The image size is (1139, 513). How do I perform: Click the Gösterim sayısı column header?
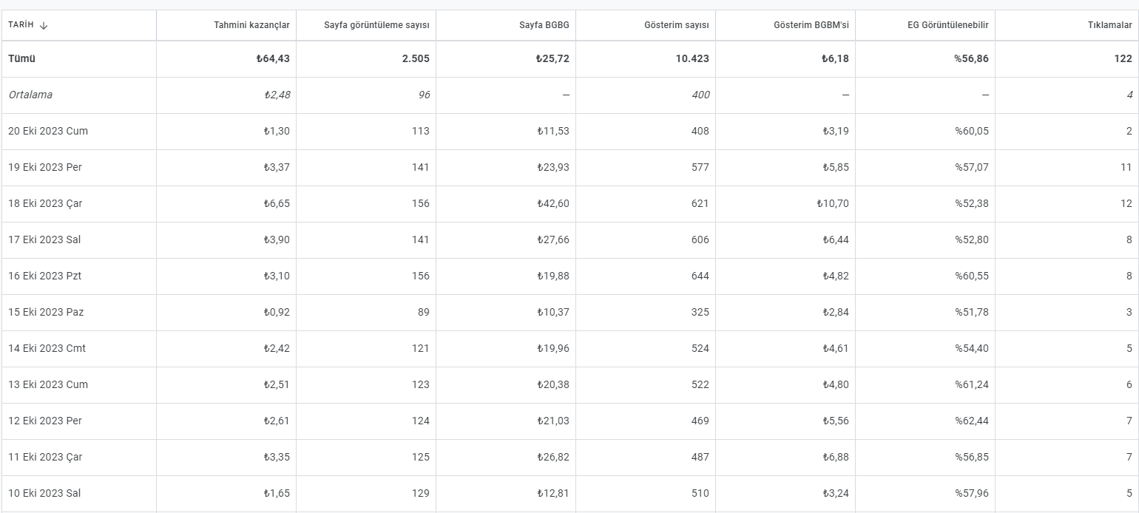point(677,25)
